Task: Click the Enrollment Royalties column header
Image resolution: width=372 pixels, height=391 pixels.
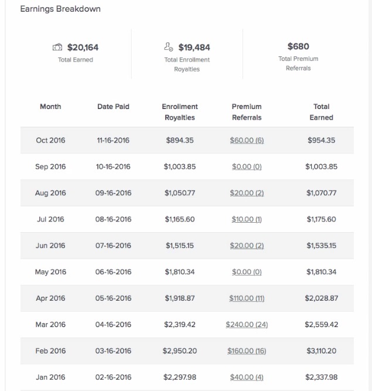Action: pyautogui.click(x=180, y=112)
